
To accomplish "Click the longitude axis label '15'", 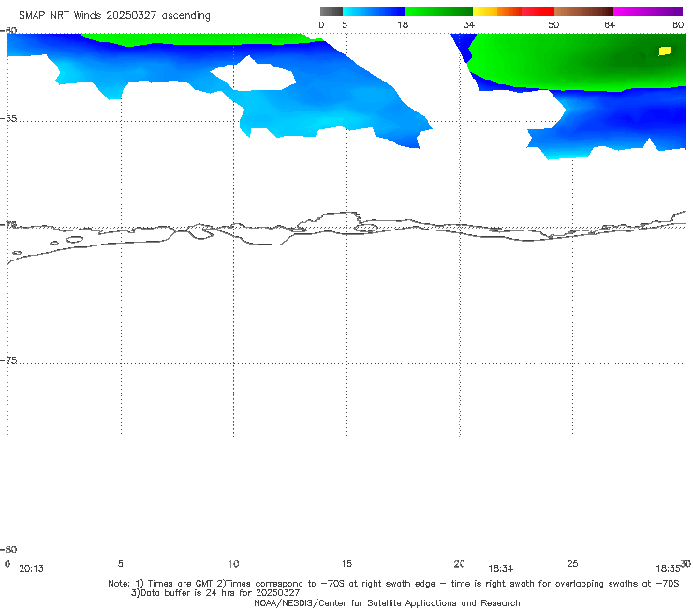I will [346, 564].
